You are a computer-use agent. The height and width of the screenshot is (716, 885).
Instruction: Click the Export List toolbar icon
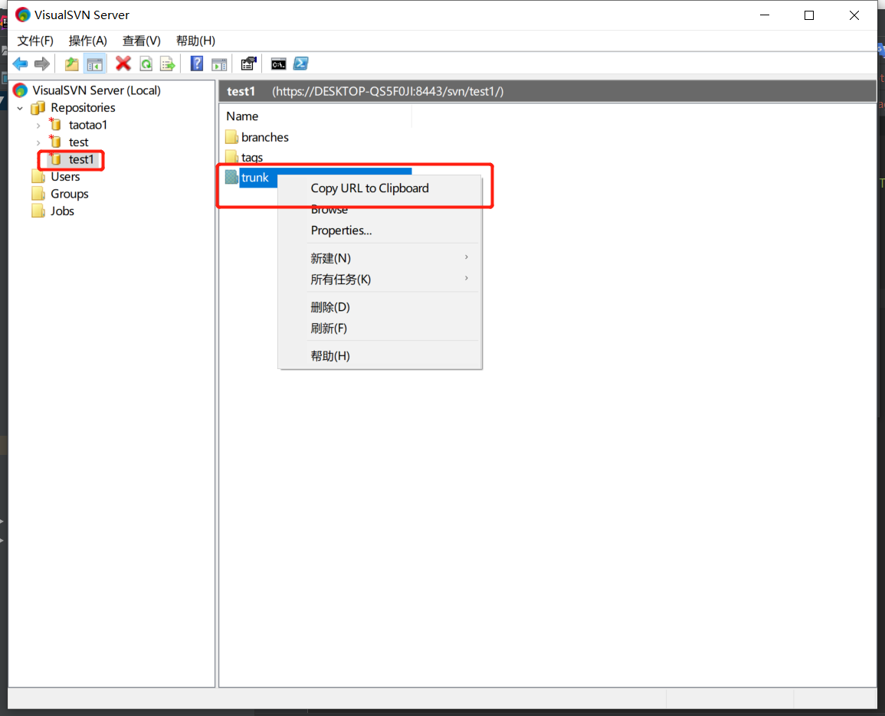pyautogui.click(x=168, y=64)
